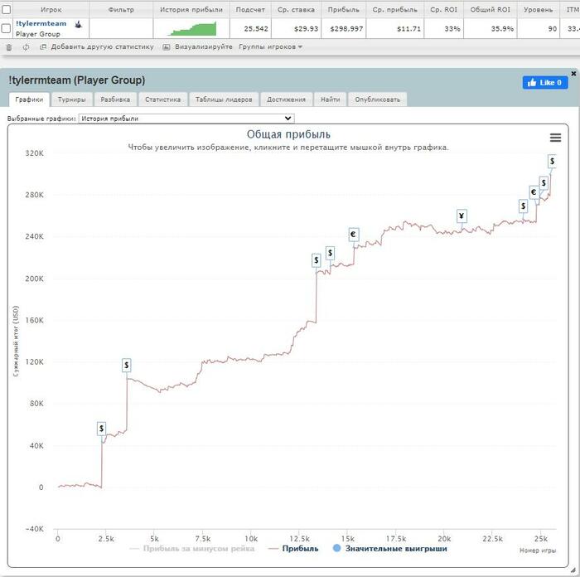Open the Найти tab
This screenshot has height=577, width=580.
[x=330, y=99]
